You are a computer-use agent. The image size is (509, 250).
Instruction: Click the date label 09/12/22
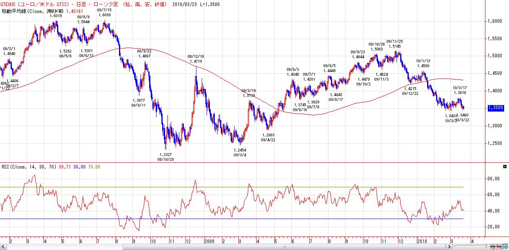click(410, 93)
